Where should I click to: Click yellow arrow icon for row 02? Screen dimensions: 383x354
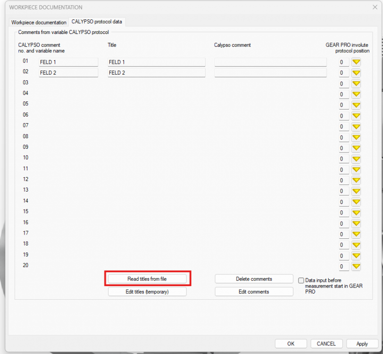(356, 73)
